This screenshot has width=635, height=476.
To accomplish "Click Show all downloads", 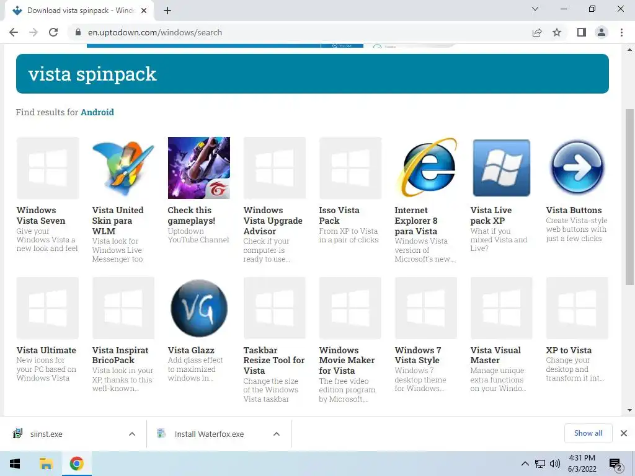I will (588, 433).
